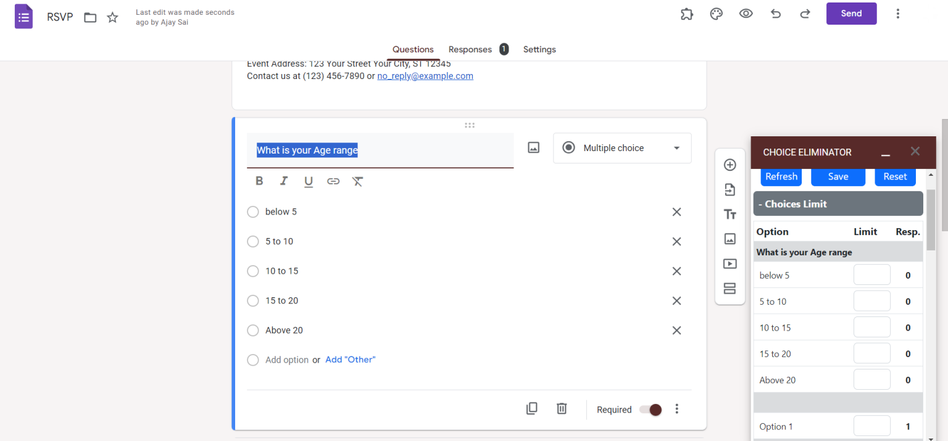The image size is (948, 441).
Task: Import questions from side toolbar
Action: pos(730,189)
